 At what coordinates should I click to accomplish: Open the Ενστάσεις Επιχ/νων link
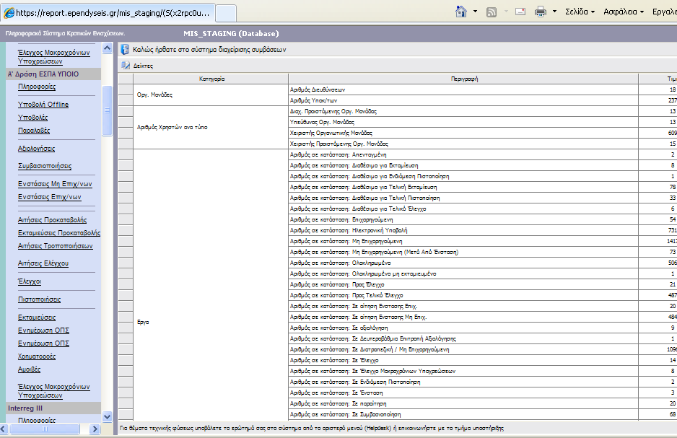[x=49, y=197]
